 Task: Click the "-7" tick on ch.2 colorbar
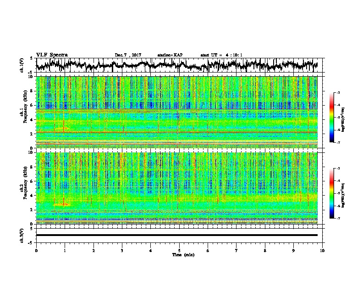(338, 218)
